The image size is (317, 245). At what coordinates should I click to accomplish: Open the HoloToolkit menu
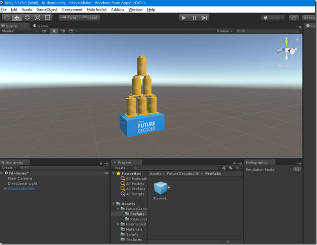(97, 10)
